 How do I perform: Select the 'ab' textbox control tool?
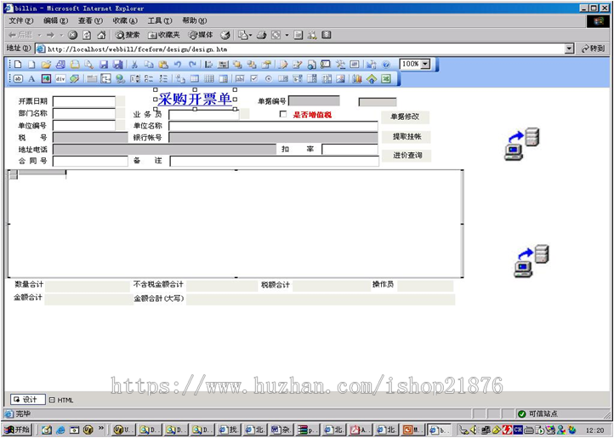18,79
